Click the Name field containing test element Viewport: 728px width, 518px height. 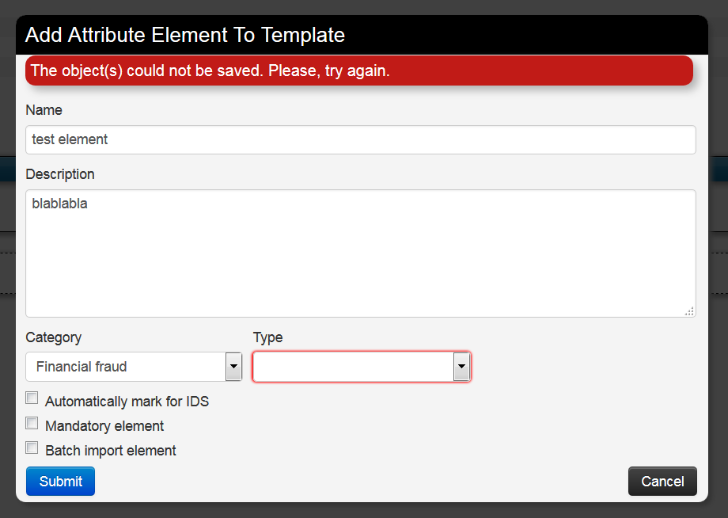(x=361, y=139)
